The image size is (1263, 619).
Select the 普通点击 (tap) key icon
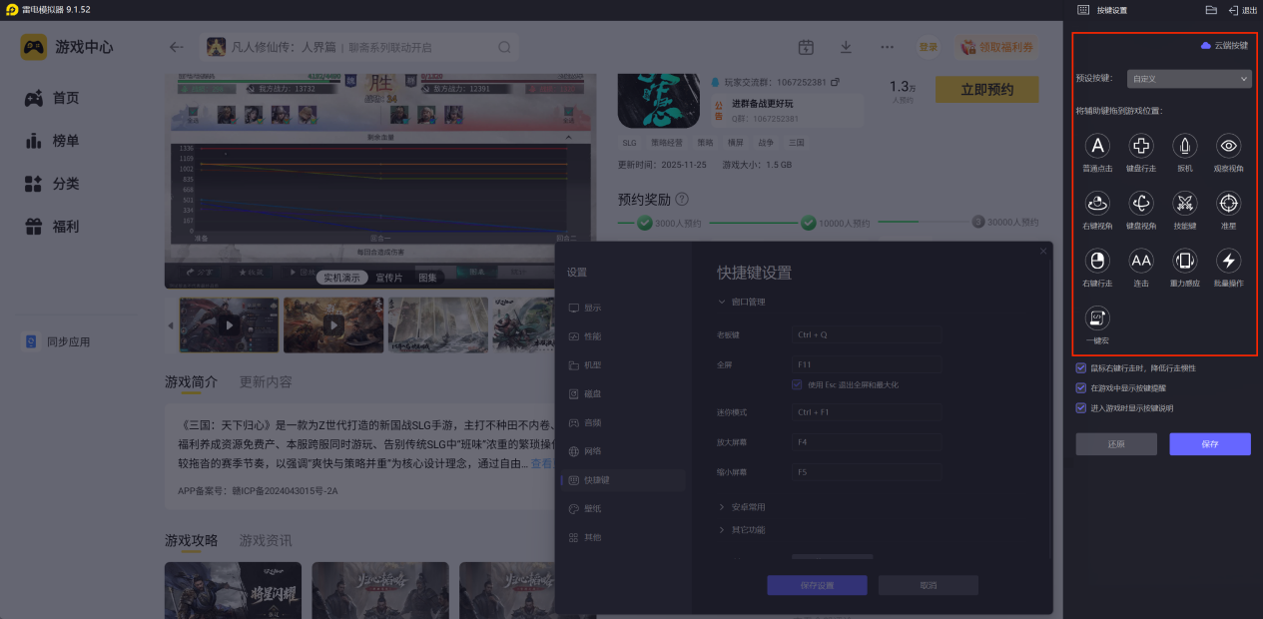point(1097,147)
